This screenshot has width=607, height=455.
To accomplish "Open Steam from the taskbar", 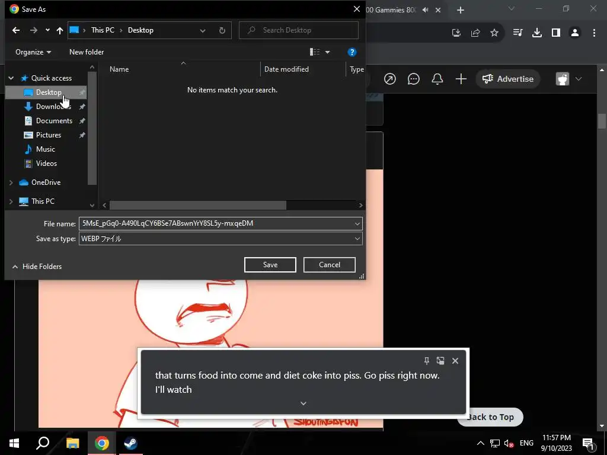I will (130, 443).
